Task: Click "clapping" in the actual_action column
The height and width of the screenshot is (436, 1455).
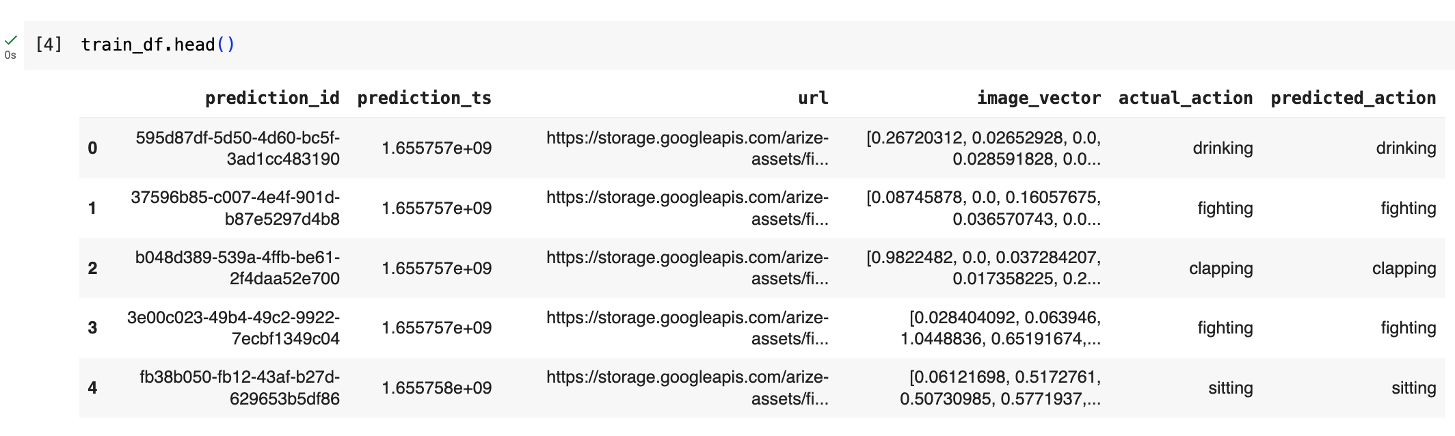Action: [x=1220, y=269]
